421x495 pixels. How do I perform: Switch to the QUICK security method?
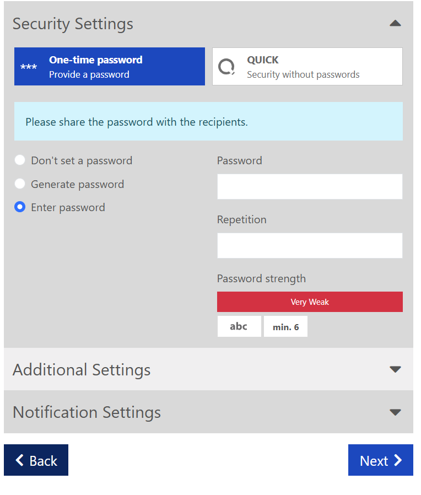point(307,66)
